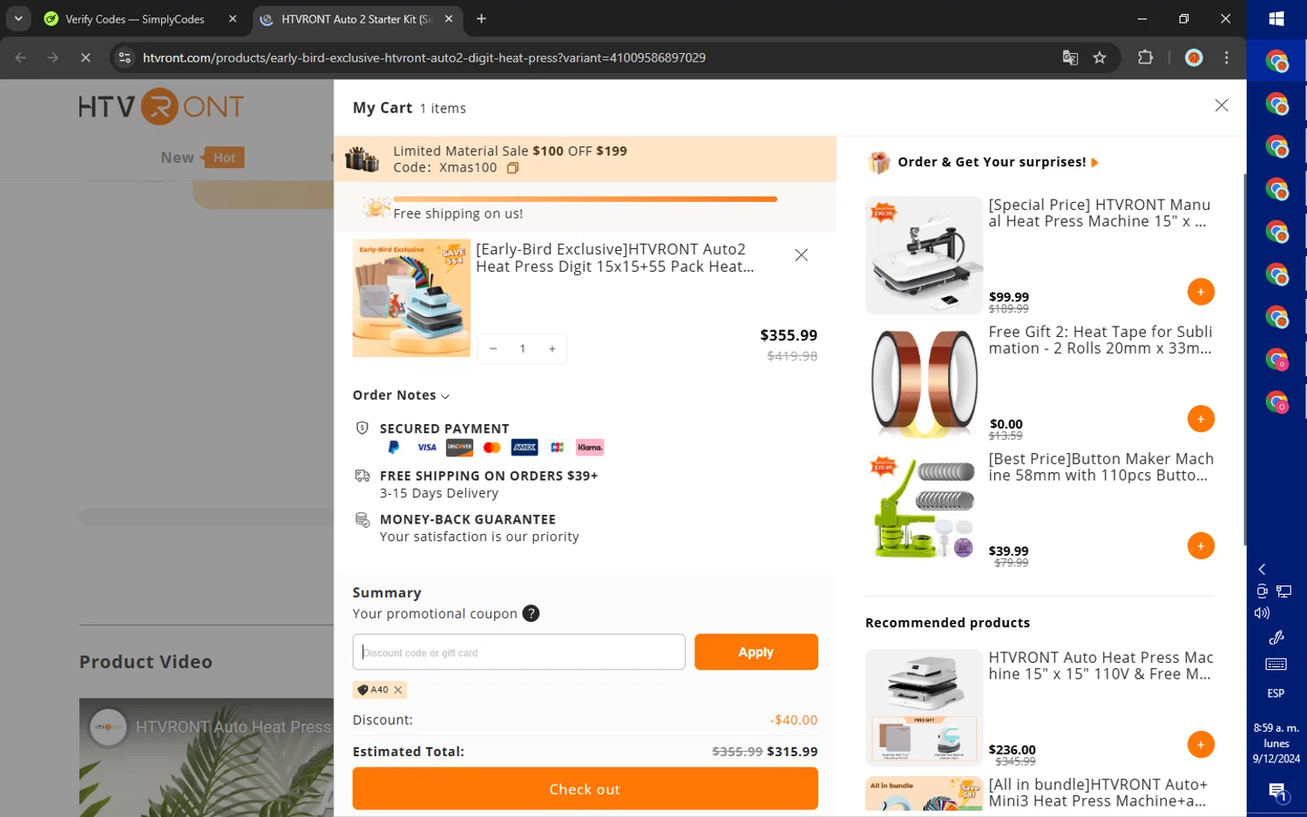Open the Order & Get Your surprises link

coord(998,162)
